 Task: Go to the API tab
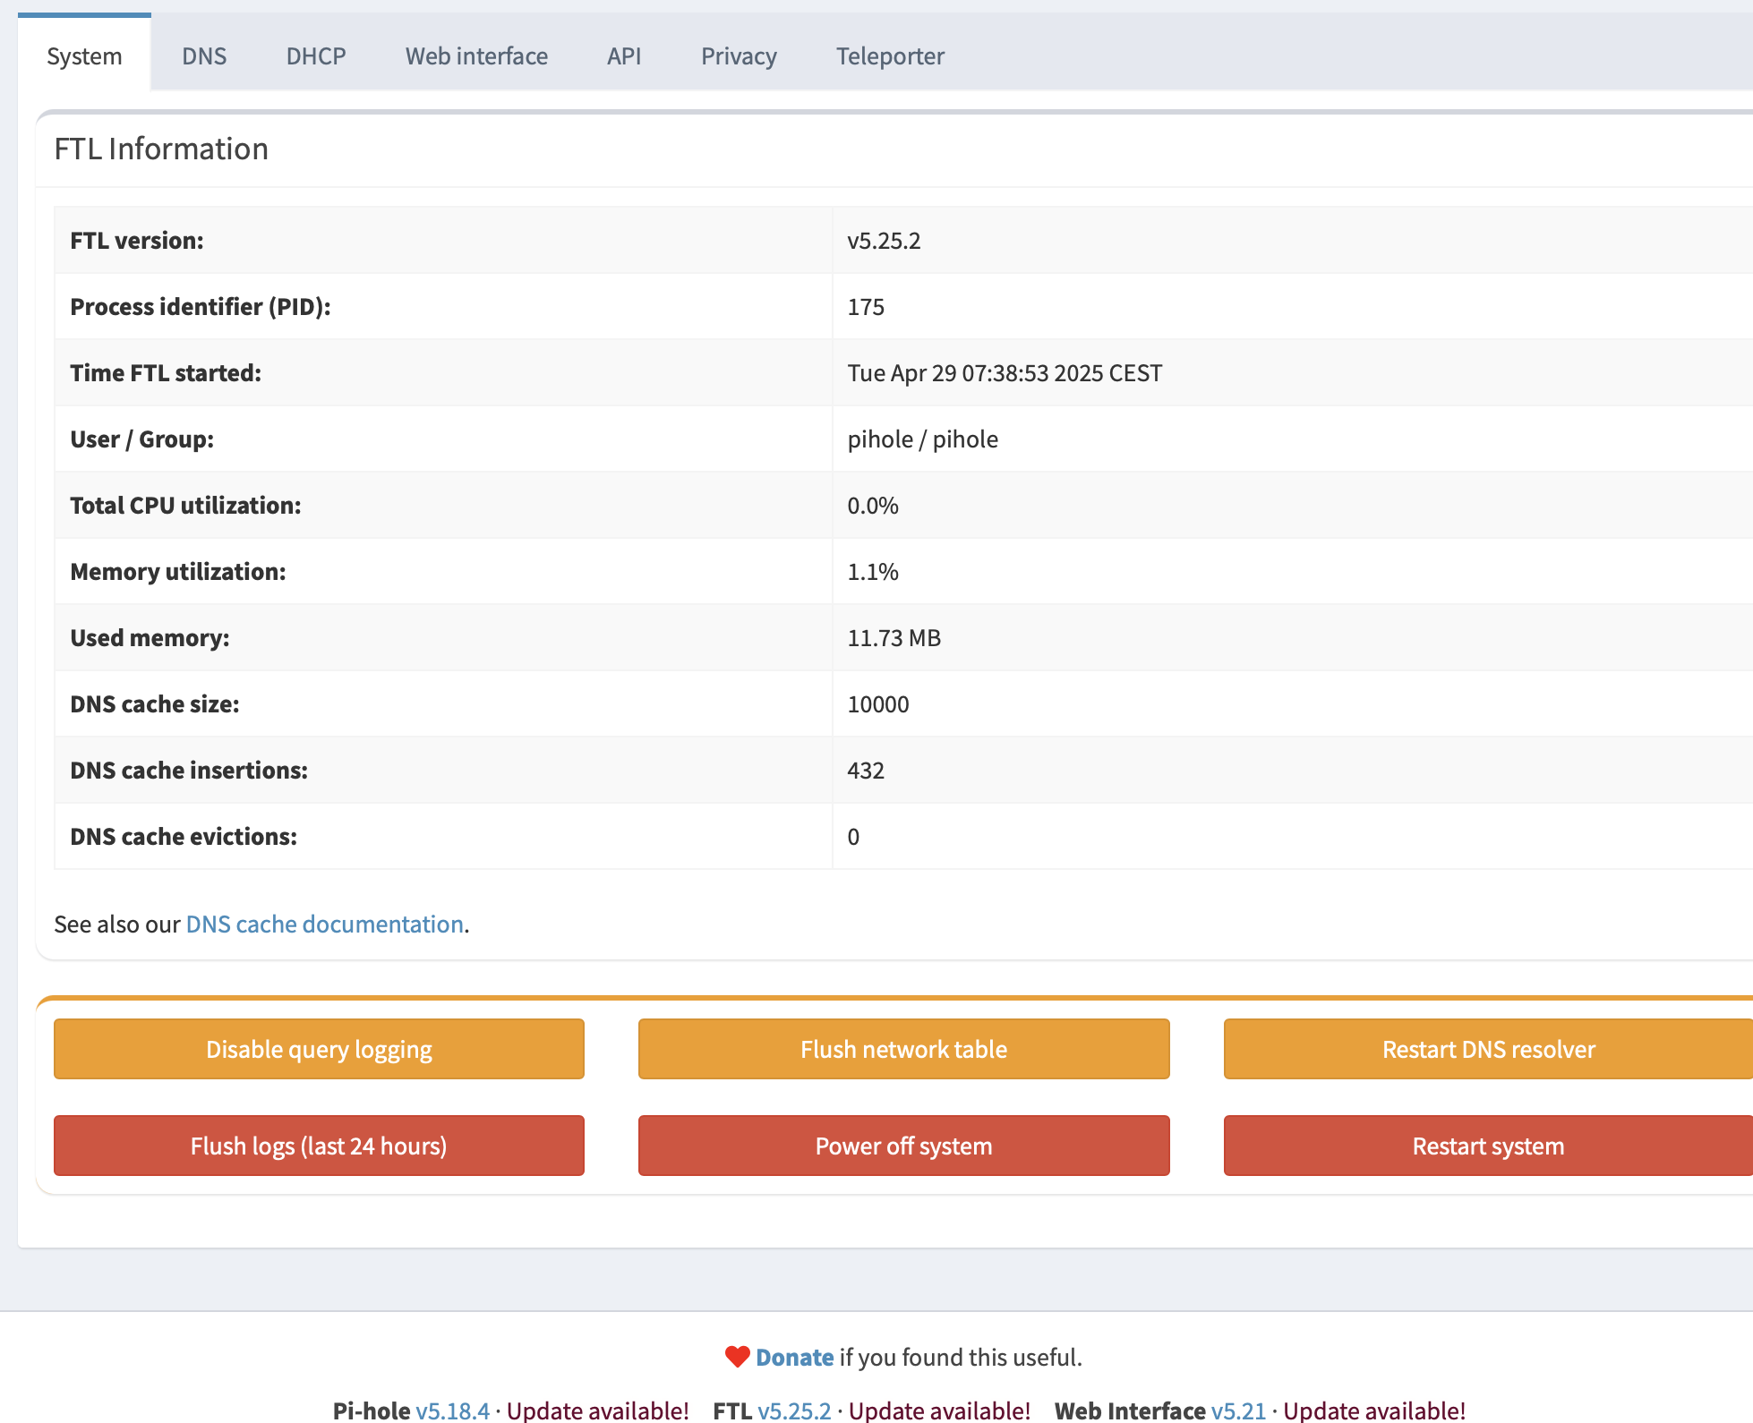[x=624, y=56]
